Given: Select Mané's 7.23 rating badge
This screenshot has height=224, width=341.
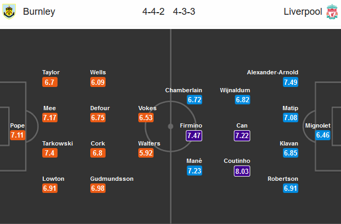Looking at the screenshot, I should [x=194, y=171].
